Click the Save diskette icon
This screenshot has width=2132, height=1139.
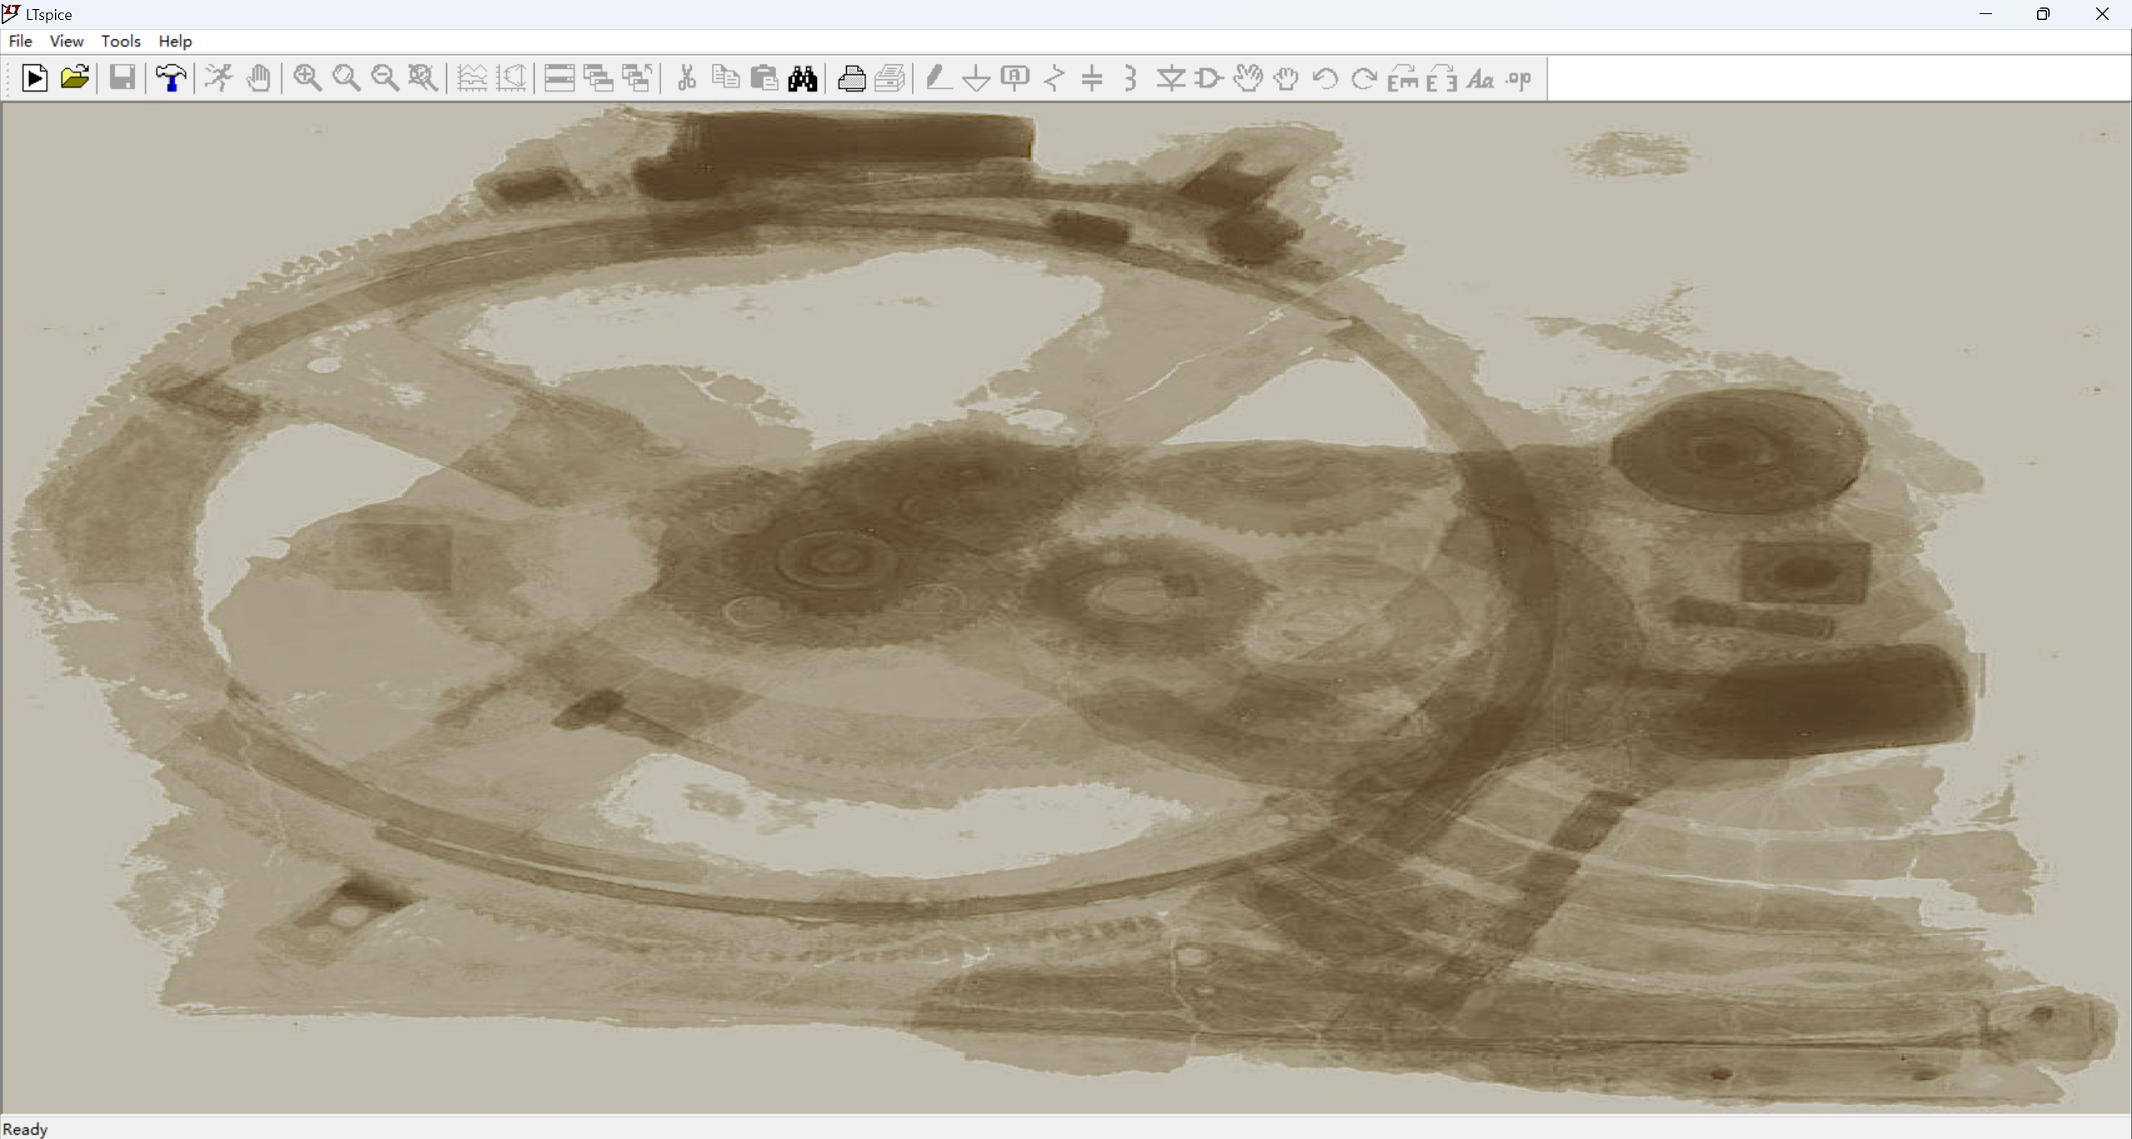(122, 78)
